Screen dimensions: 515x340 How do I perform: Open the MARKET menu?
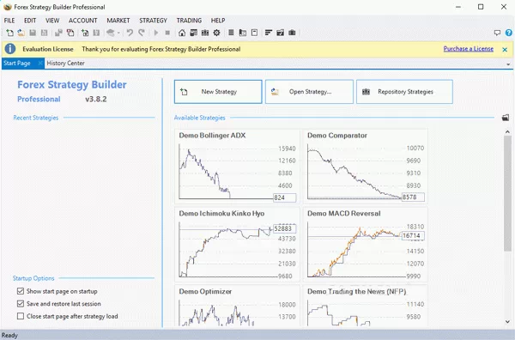(x=118, y=21)
